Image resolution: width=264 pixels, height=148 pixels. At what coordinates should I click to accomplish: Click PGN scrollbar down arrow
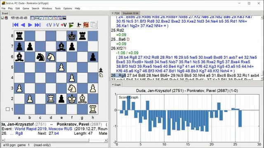click(262, 79)
